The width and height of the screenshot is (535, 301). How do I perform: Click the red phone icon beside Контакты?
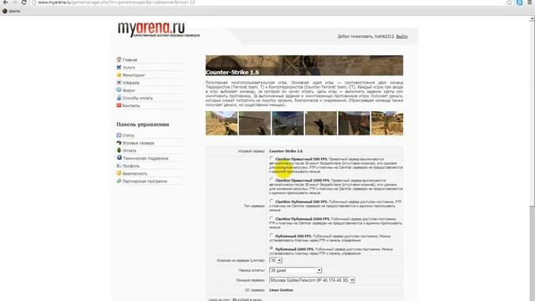119,105
